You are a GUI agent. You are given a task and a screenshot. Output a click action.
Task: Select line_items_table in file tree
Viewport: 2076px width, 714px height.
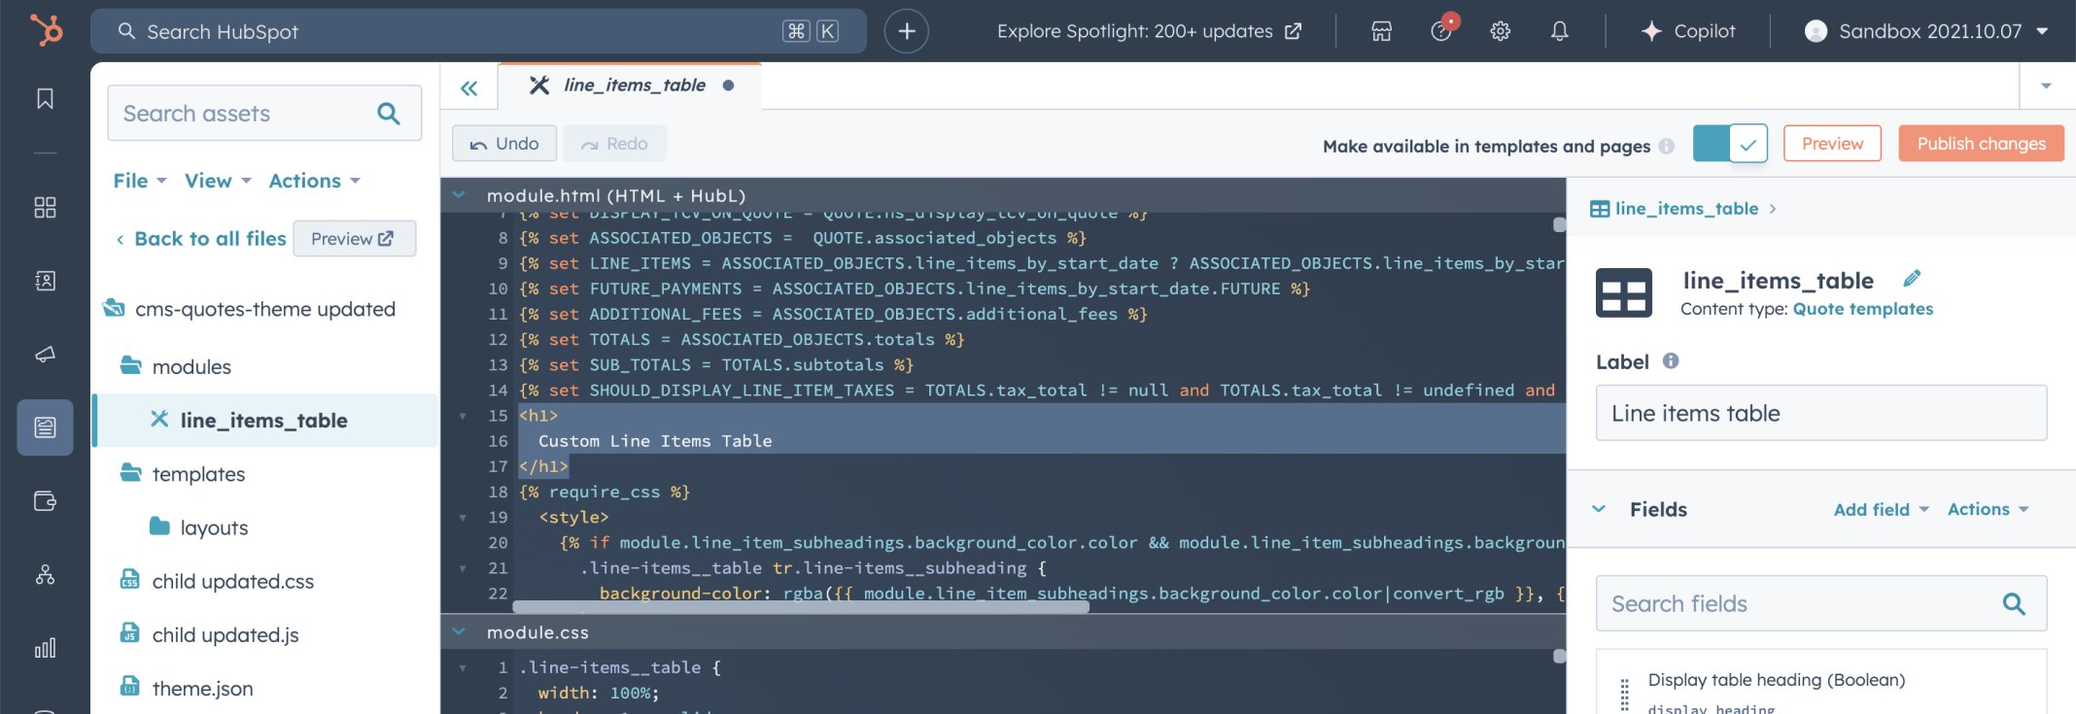click(266, 421)
